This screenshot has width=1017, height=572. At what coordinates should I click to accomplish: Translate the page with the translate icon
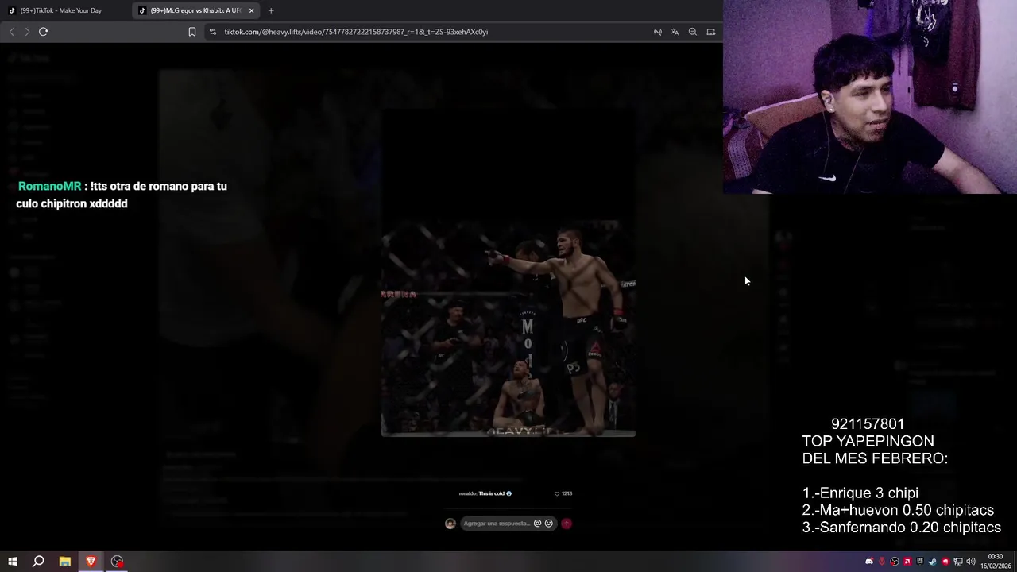click(x=675, y=32)
